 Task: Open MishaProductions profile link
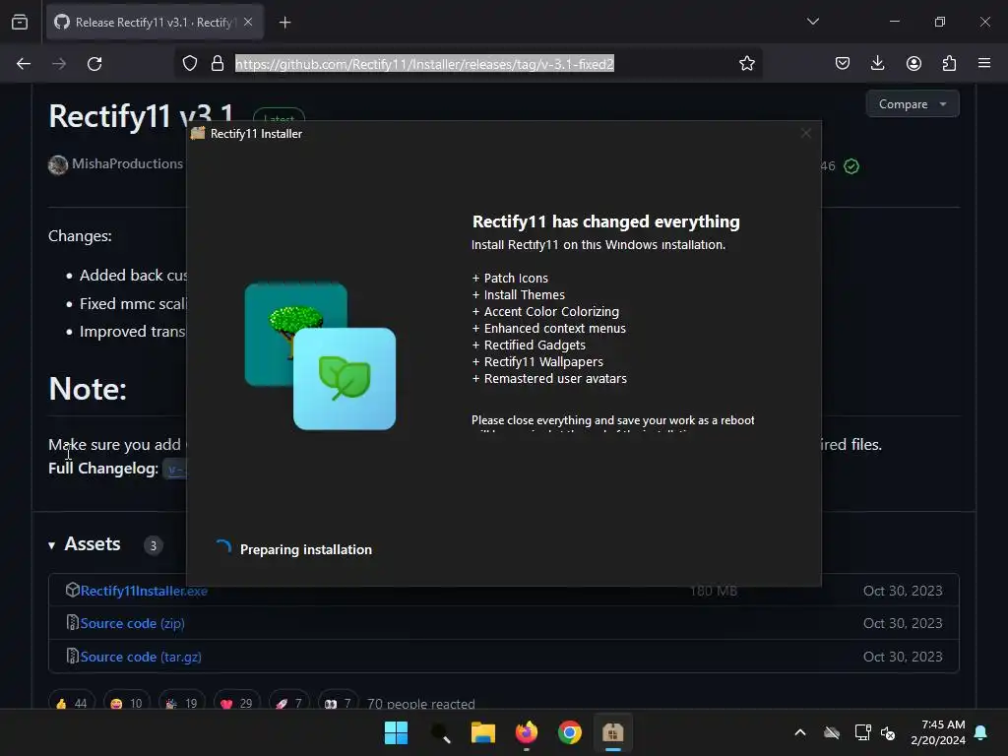127,164
